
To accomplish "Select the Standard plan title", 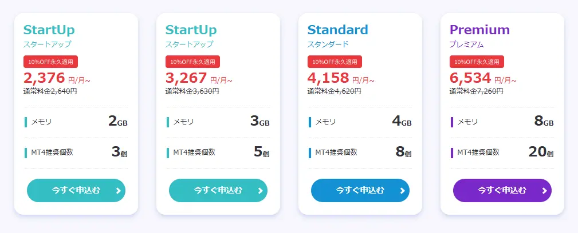I will point(337,30).
